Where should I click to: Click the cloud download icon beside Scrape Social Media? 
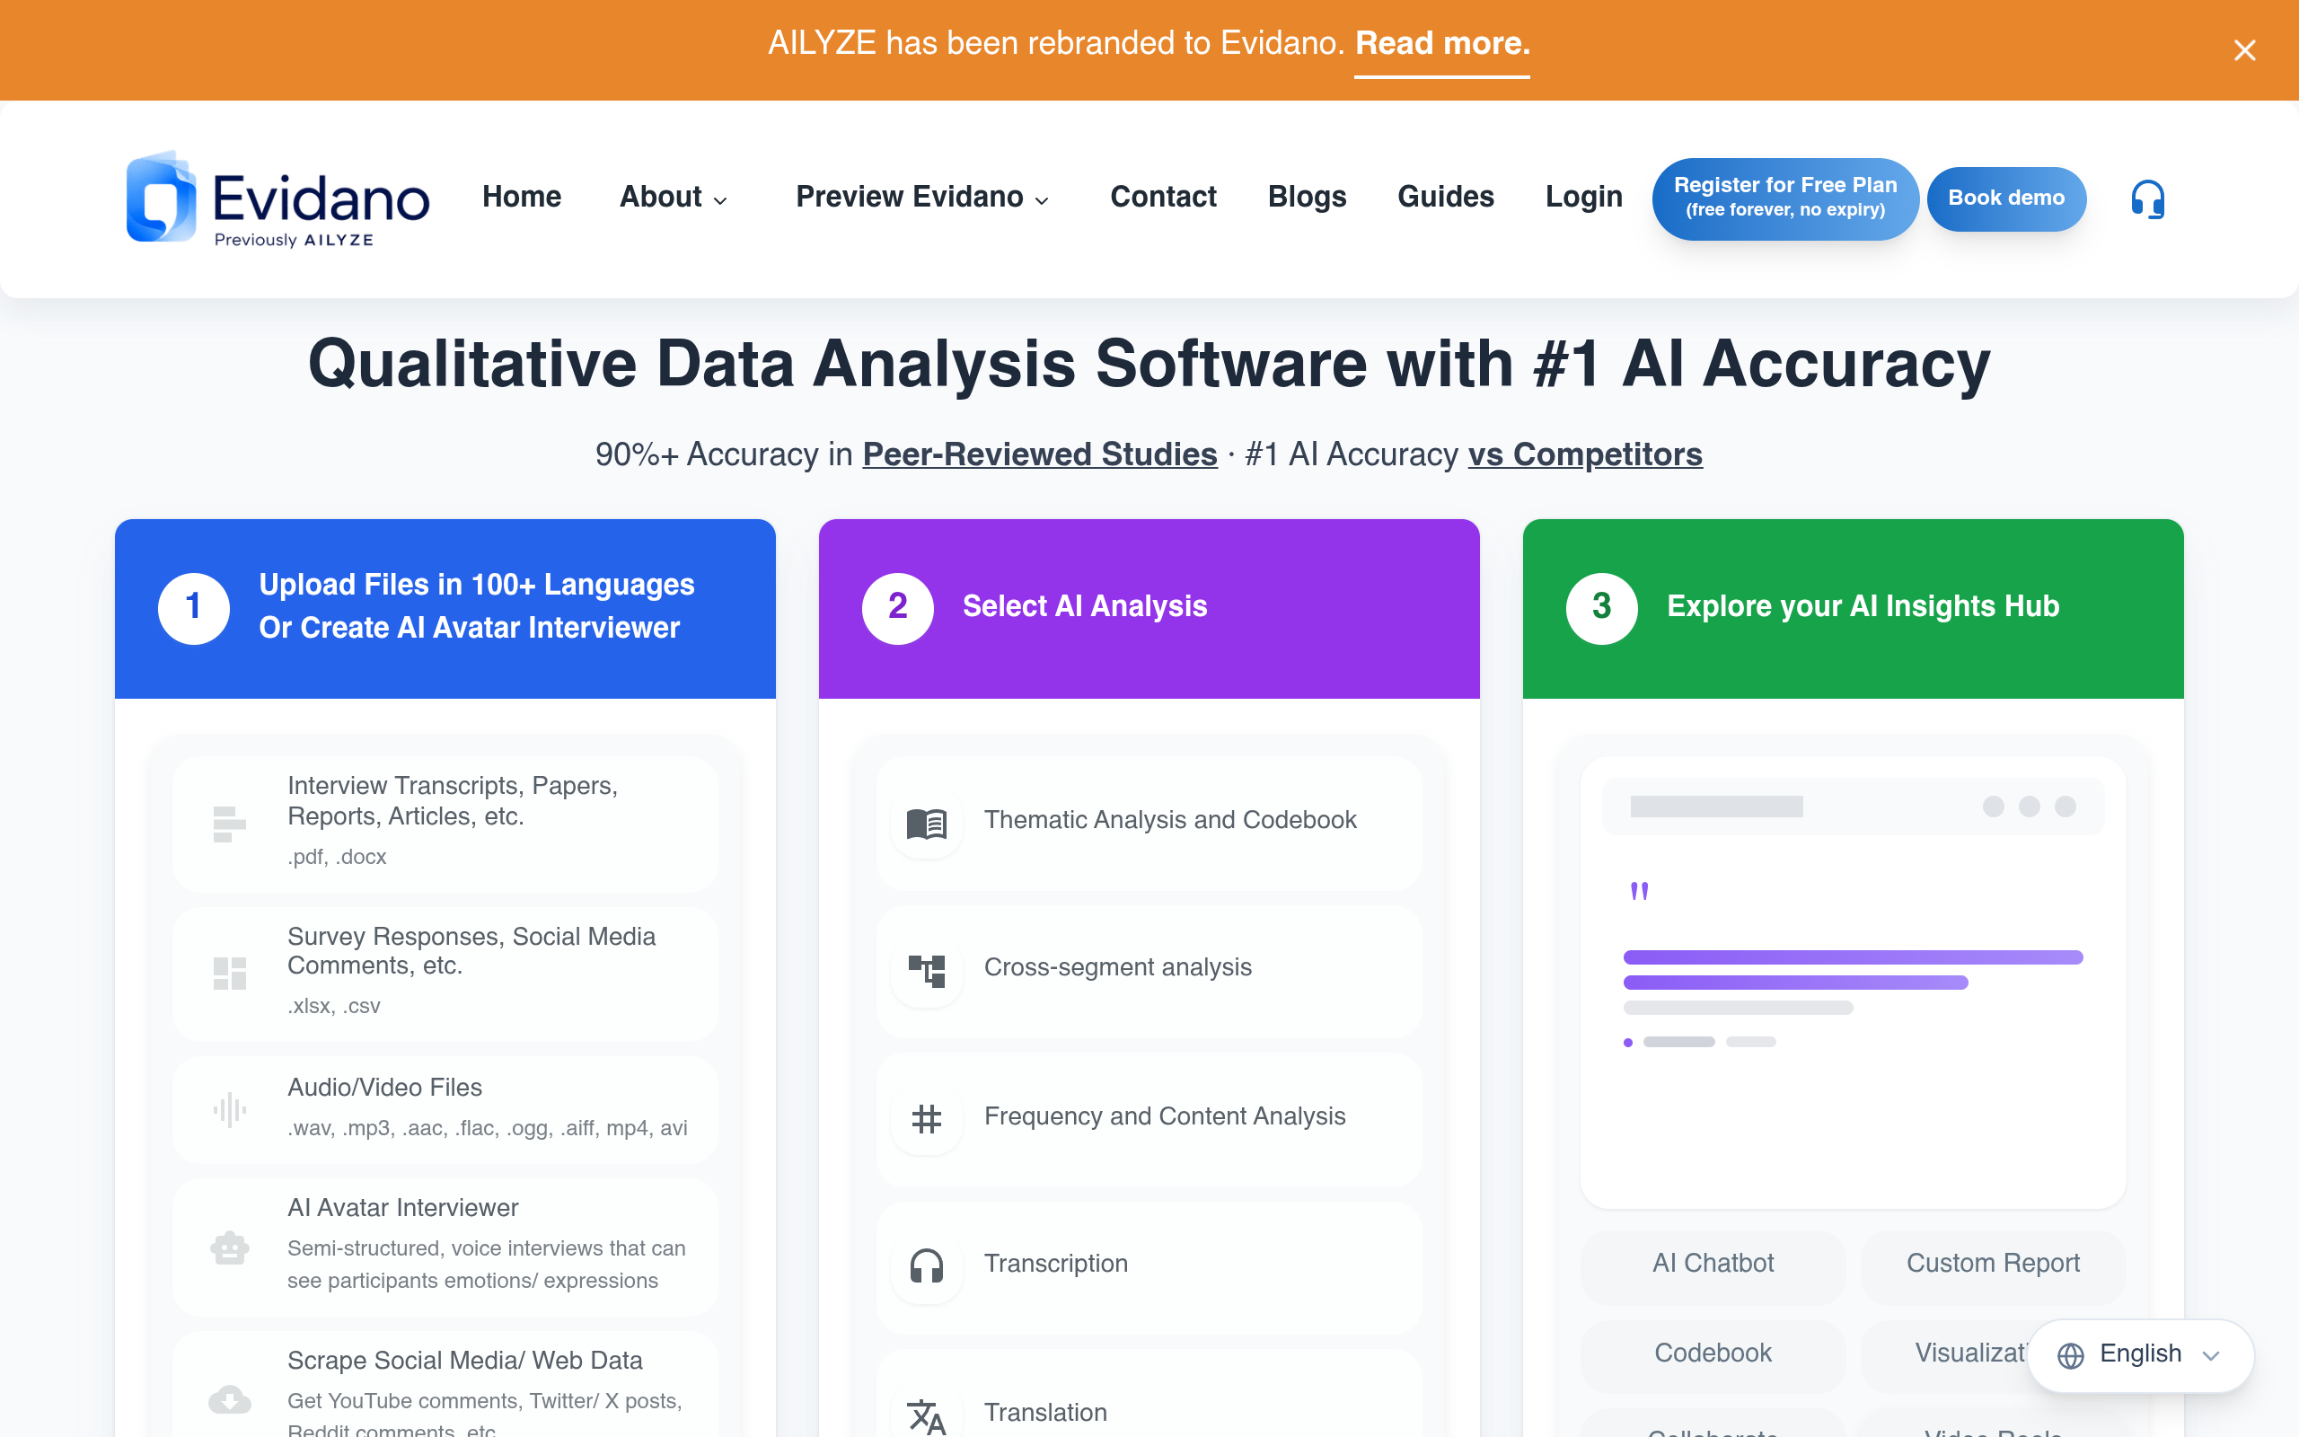tap(229, 1399)
